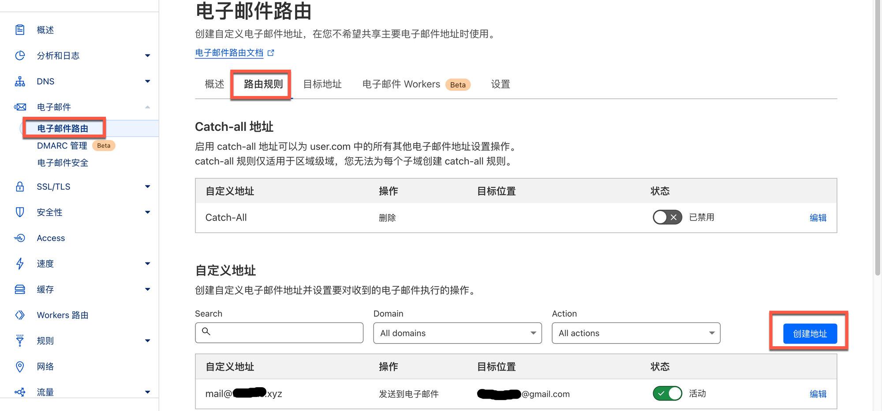Click the Catch-All address cell

click(x=226, y=218)
